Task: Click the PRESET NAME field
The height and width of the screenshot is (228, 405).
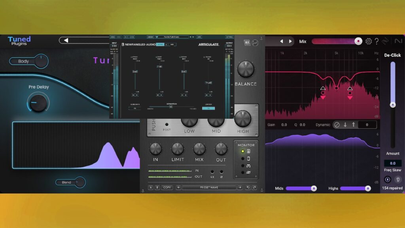Action: (x=209, y=187)
